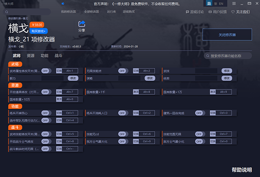Switch to the 武将 tab
The image size is (260, 177).
coord(17,56)
